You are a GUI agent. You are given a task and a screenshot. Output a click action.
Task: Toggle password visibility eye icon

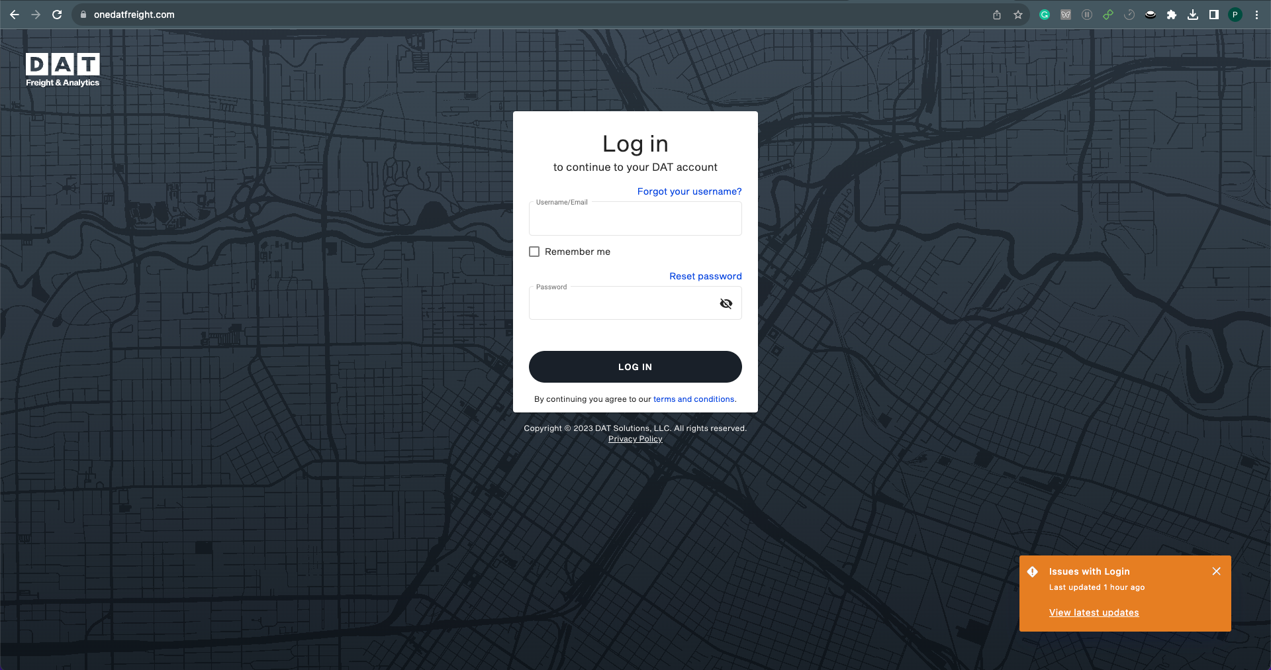click(x=726, y=303)
